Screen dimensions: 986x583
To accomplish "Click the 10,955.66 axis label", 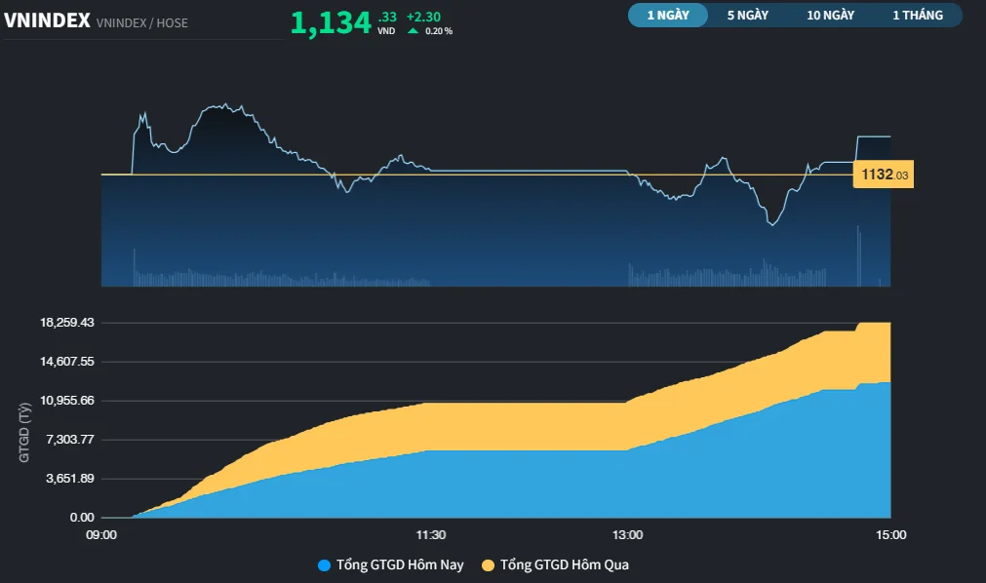I will coord(66,401).
